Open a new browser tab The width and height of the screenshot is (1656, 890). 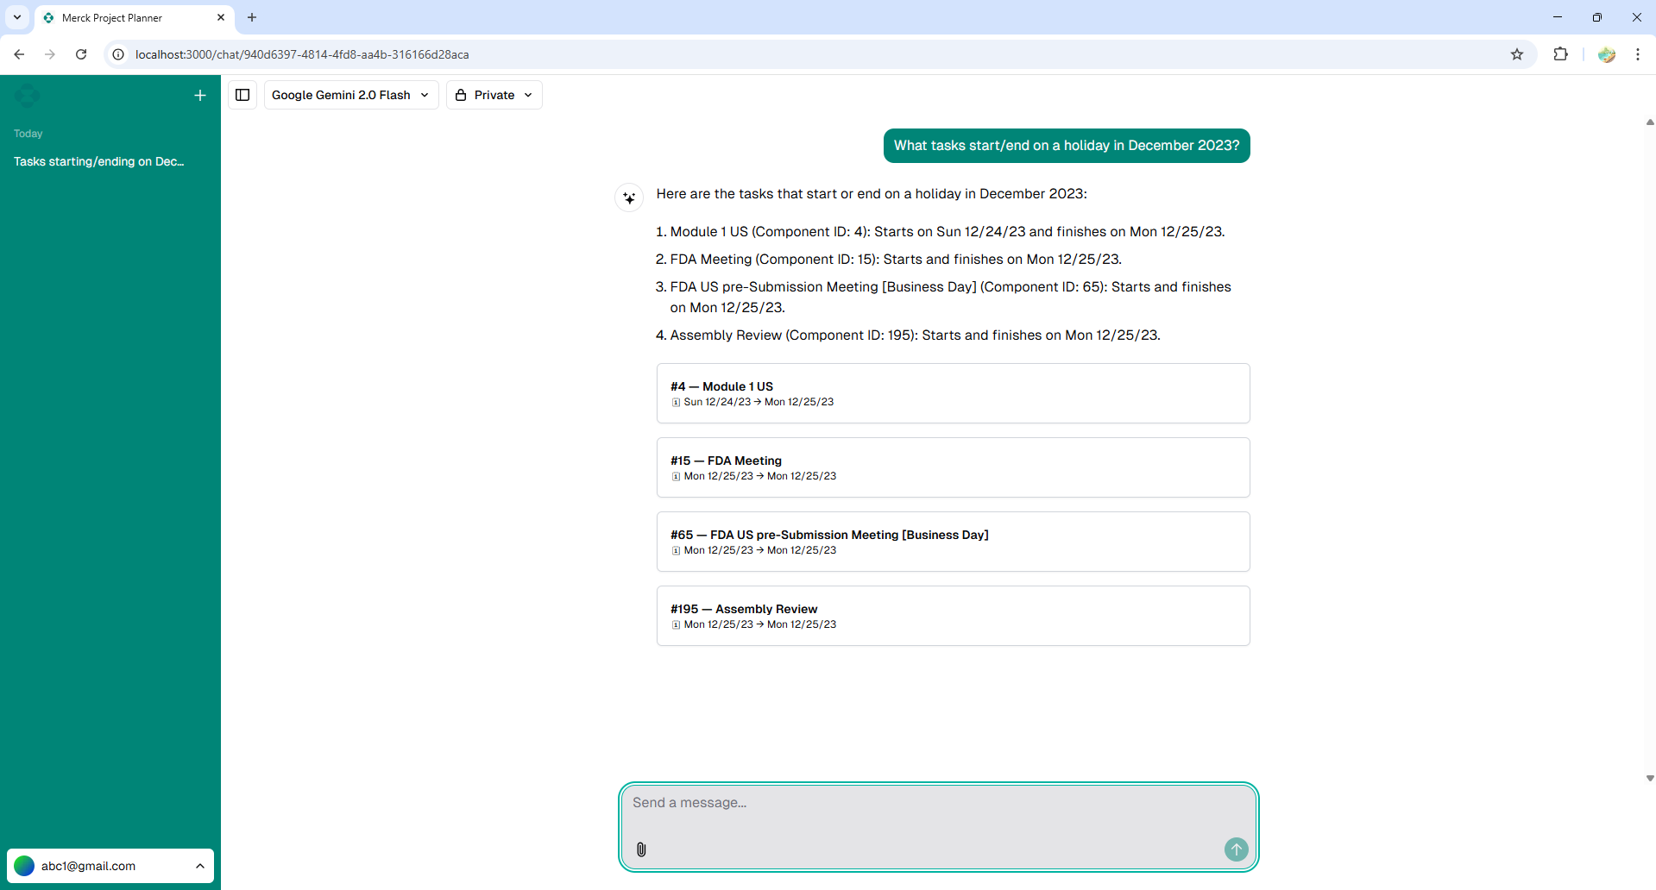pos(252,17)
